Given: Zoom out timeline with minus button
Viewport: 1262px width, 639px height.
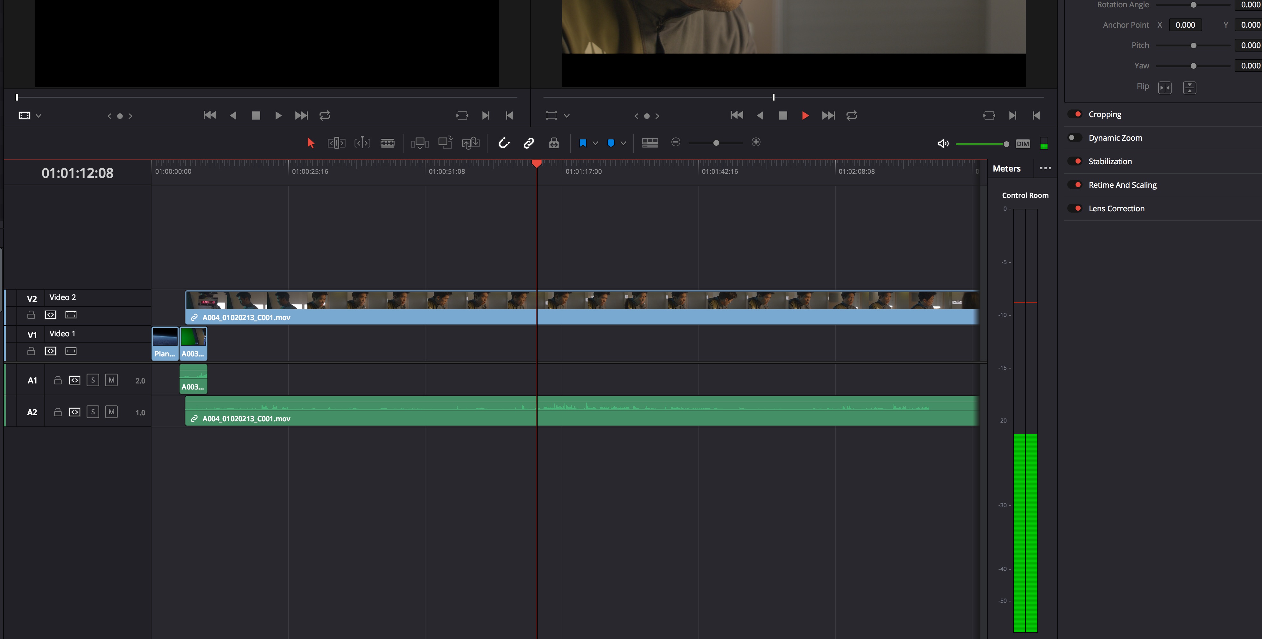Looking at the screenshot, I should pyautogui.click(x=676, y=142).
